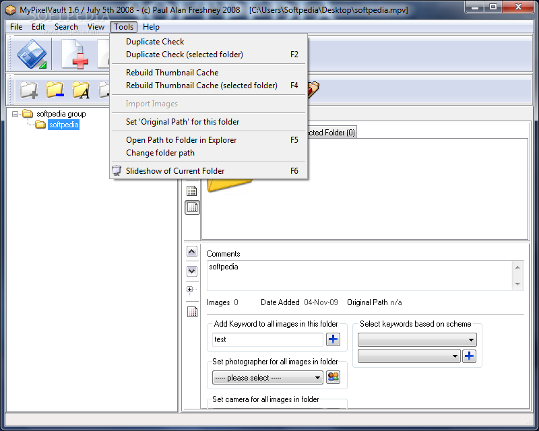Click Comments scrollbar up arrow
The width and height of the screenshot is (539, 431).
517,267
